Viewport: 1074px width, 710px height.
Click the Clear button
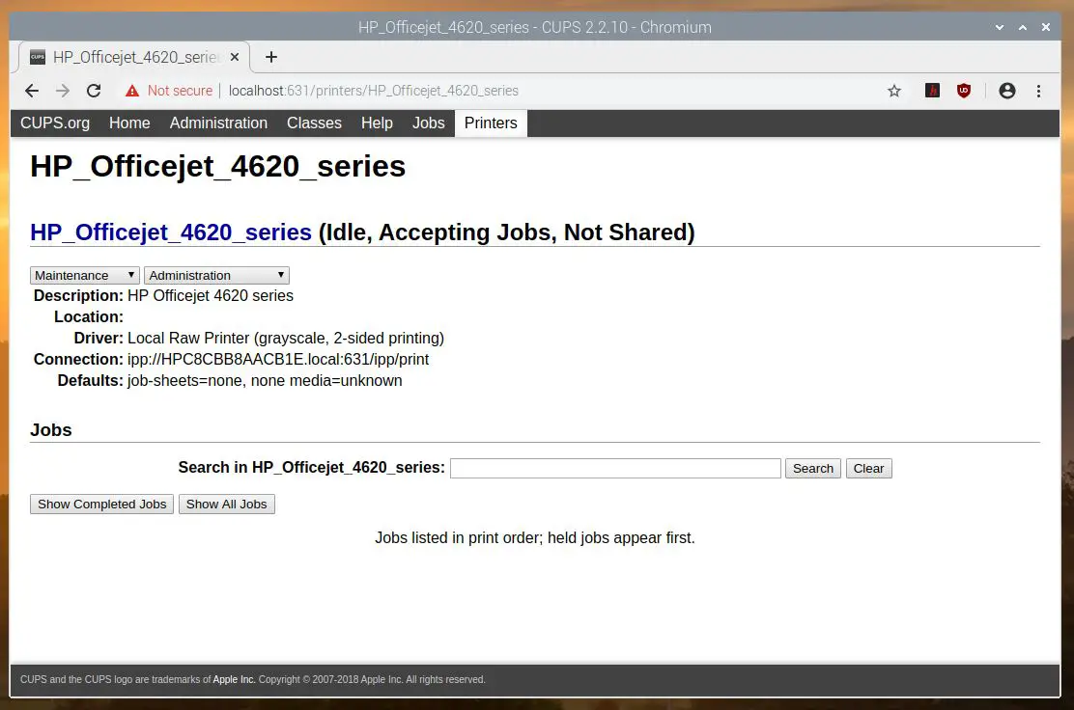pos(868,469)
